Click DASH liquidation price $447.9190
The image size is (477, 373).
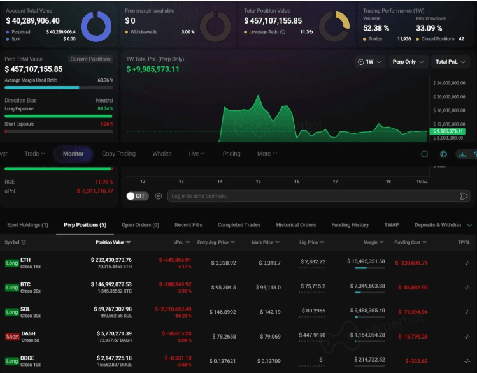point(312,335)
